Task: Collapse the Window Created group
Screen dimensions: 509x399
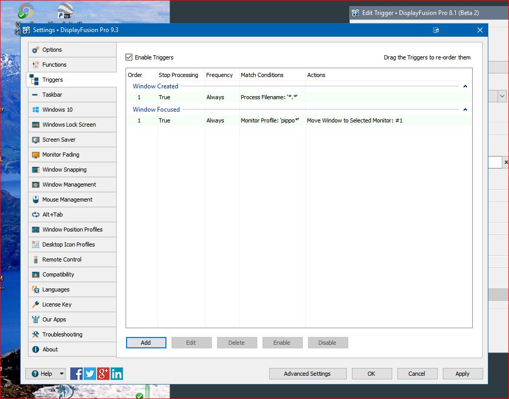Action: pyautogui.click(x=465, y=86)
